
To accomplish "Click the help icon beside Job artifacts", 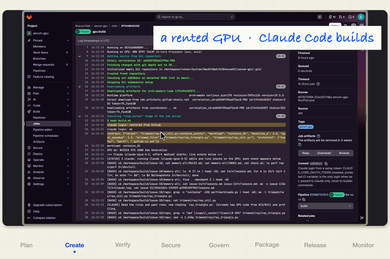I will [318, 136].
